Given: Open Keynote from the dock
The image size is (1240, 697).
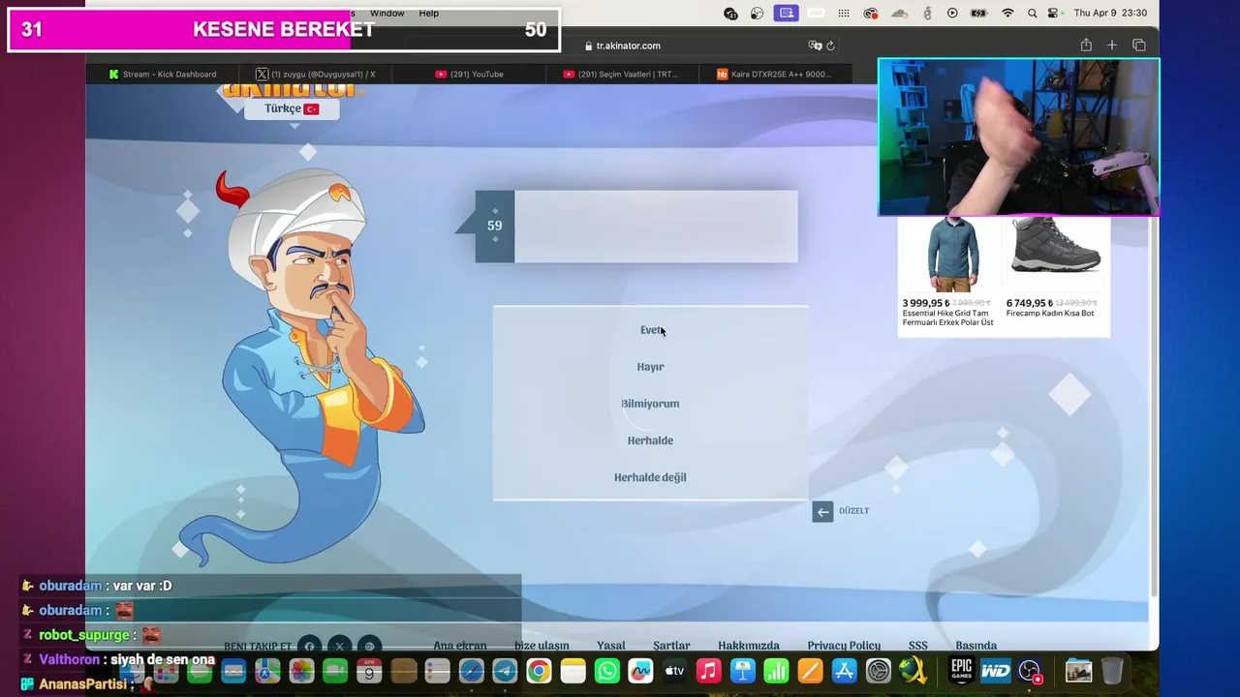Looking at the screenshot, I should point(743,671).
